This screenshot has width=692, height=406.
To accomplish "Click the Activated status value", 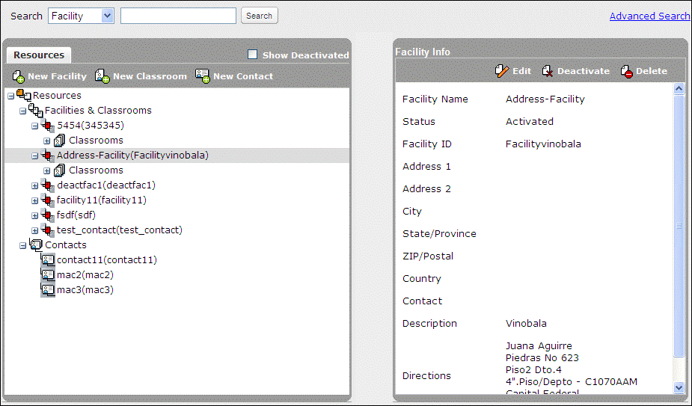I will pos(530,121).
